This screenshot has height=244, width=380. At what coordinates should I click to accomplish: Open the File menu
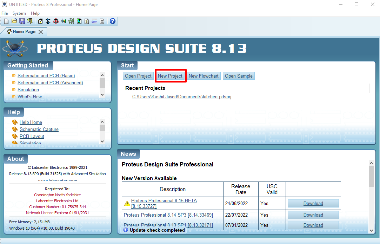tap(5, 13)
